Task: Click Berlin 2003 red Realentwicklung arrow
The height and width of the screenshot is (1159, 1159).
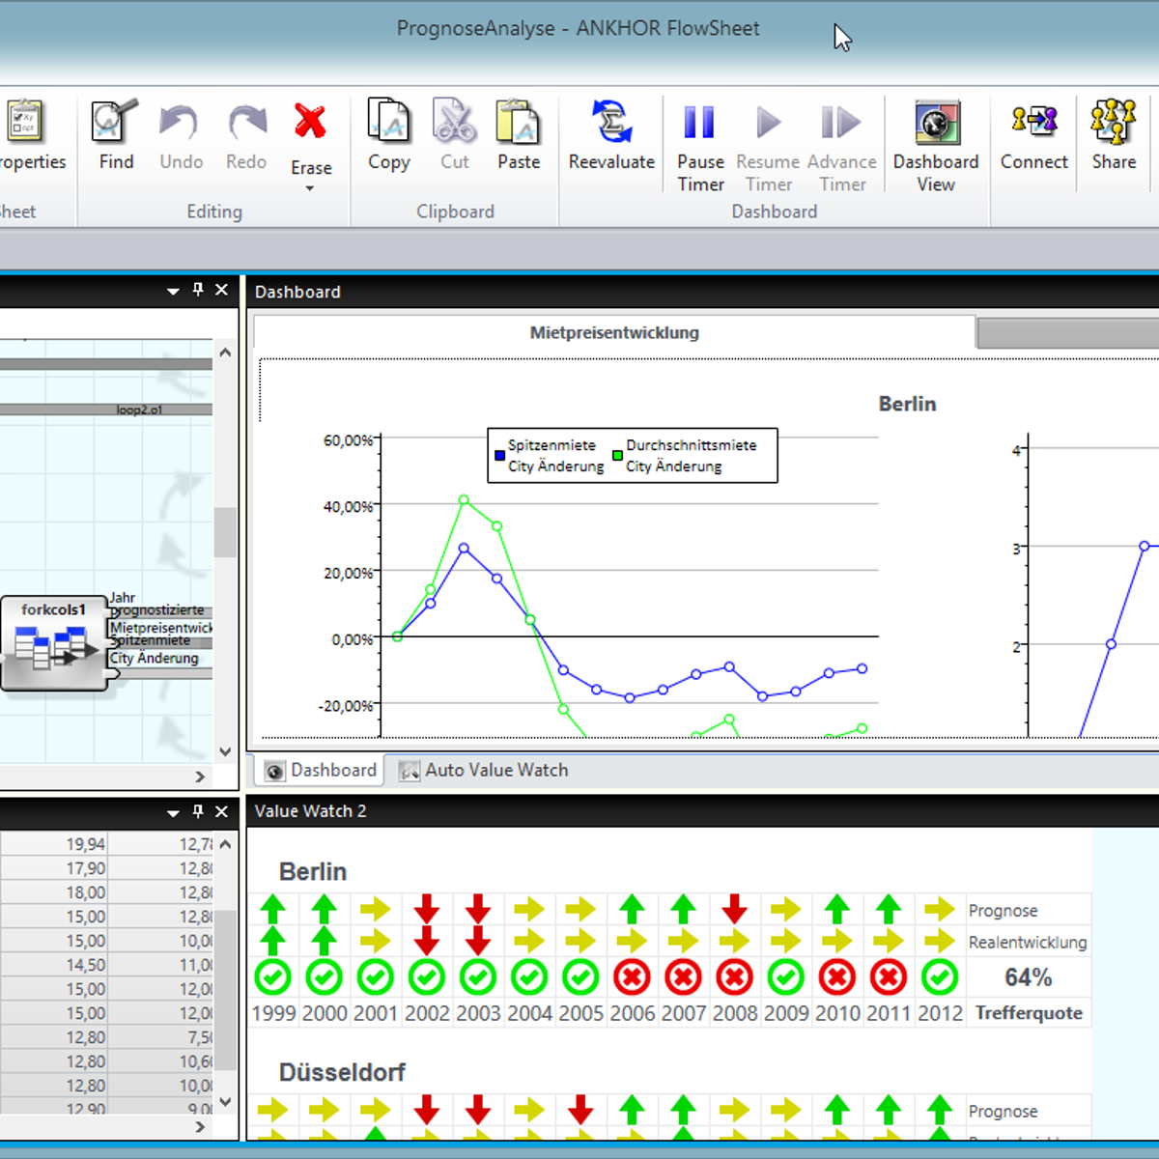Action: point(478,940)
